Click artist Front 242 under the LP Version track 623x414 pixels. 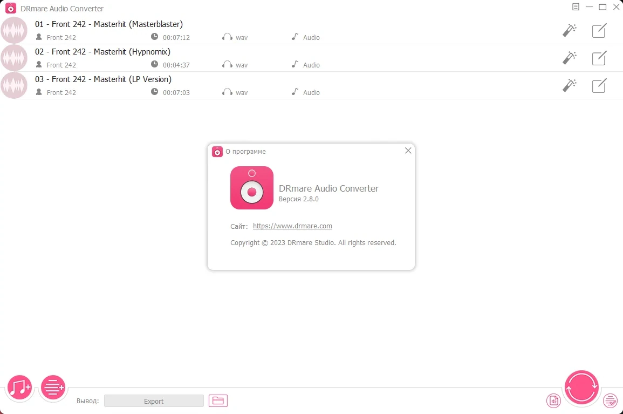click(x=61, y=92)
